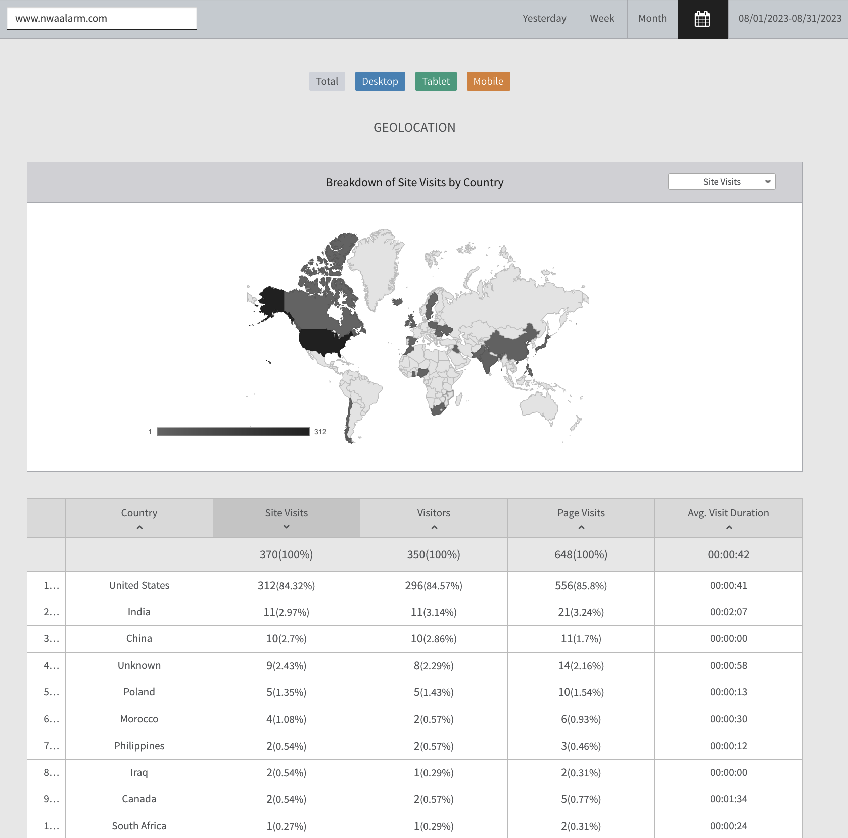The height and width of the screenshot is (838, 848).
Task: Open the calendar date picker icon
Action: [x=702, y=19]
